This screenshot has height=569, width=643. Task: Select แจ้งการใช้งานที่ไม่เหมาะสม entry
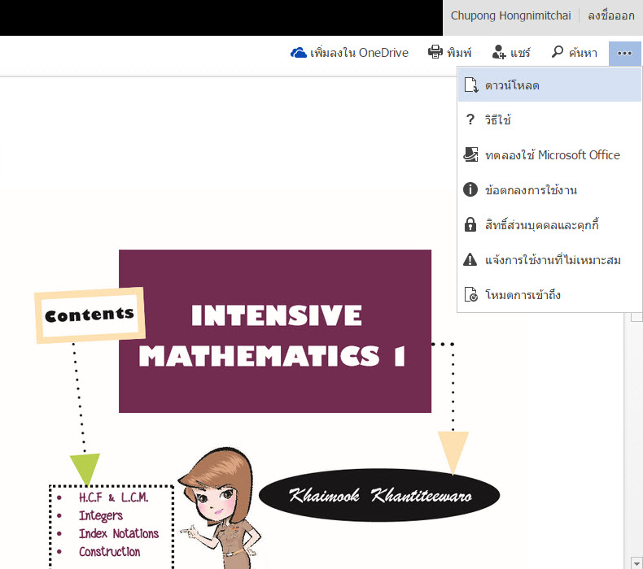tap(549, 260)
